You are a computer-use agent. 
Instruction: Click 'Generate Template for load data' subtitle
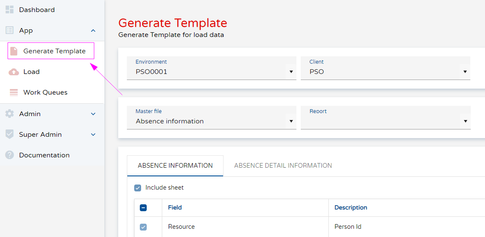click(x=171, y=35)
